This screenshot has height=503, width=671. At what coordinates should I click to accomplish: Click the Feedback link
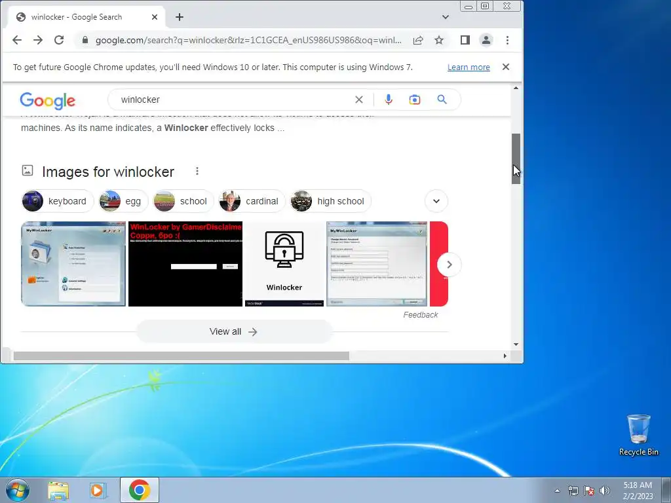(420, 315)
